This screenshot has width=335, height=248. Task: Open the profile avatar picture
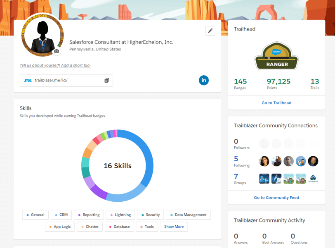click(42, 35)
